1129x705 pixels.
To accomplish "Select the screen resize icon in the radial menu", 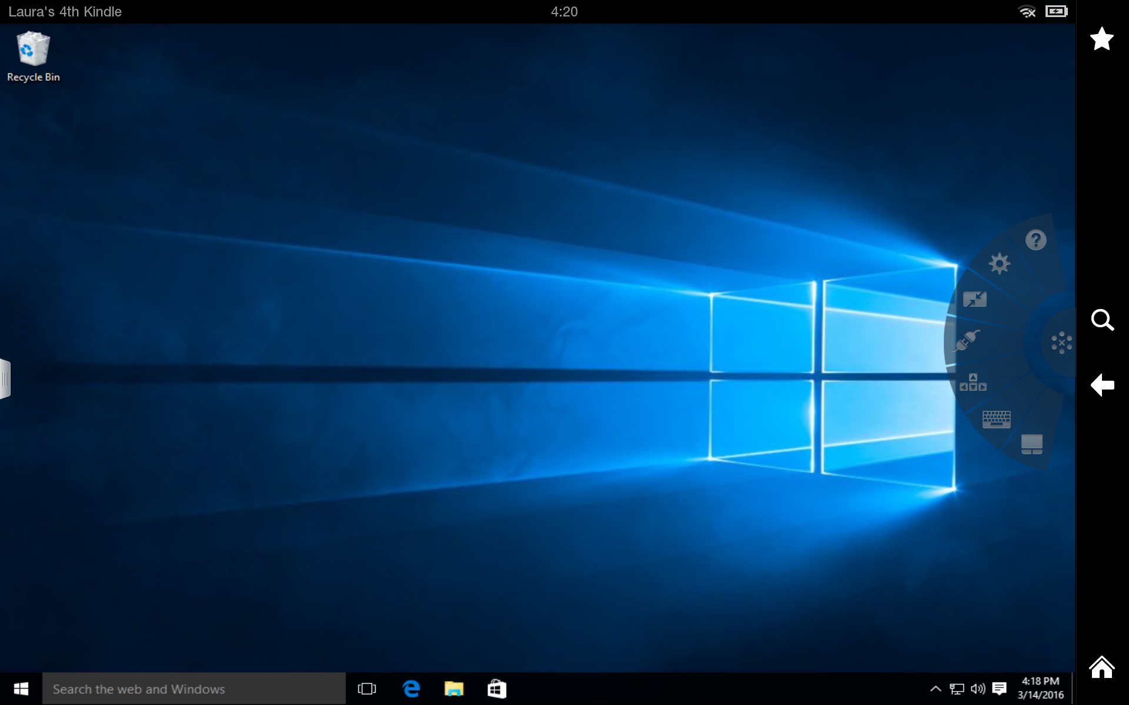I will [x=974, y=299].
